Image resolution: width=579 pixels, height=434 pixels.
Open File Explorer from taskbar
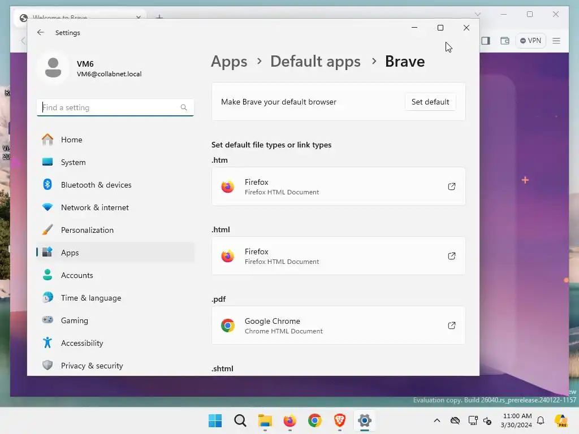pos(265,420)
